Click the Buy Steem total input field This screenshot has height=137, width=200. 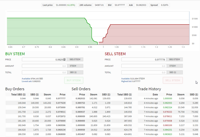point(44,72)
